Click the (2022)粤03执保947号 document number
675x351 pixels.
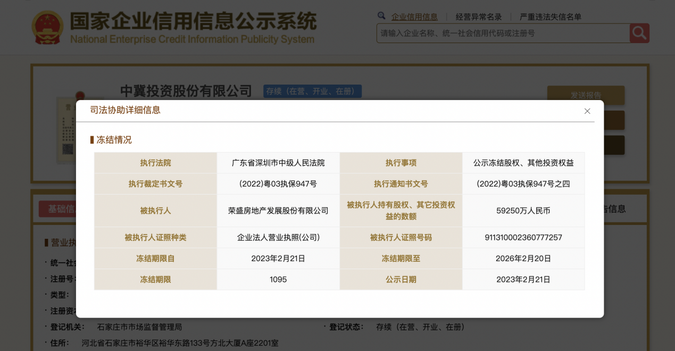278,184
